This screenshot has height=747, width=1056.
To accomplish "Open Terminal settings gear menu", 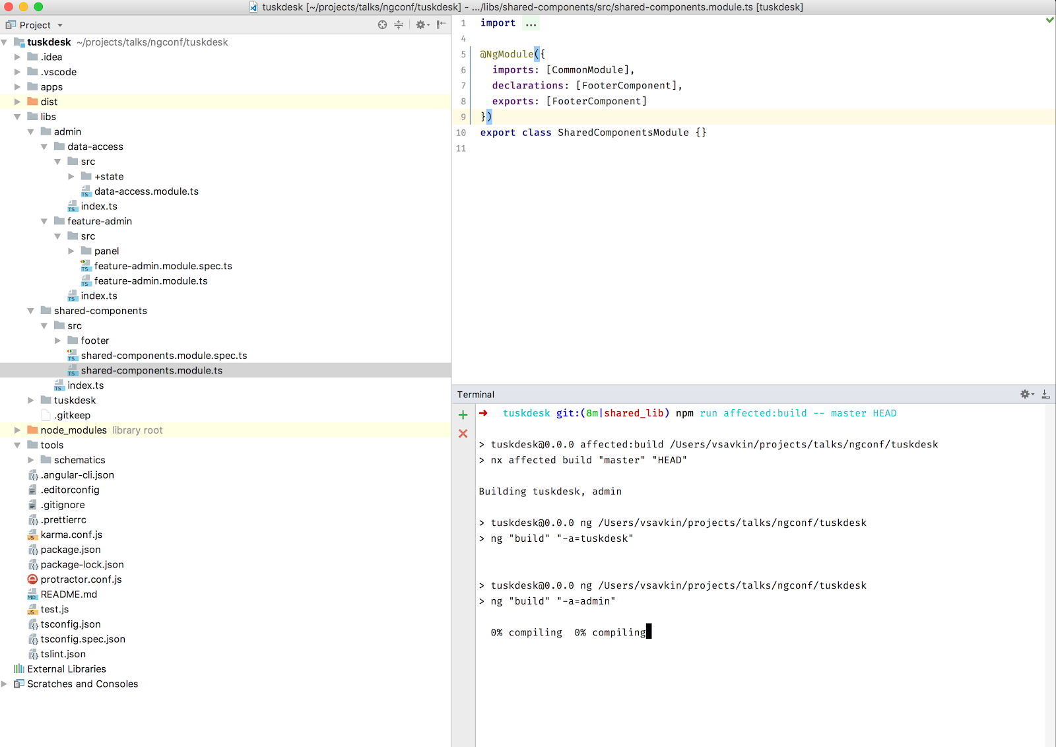I will pyautogui.click(x=1025, y=394).
